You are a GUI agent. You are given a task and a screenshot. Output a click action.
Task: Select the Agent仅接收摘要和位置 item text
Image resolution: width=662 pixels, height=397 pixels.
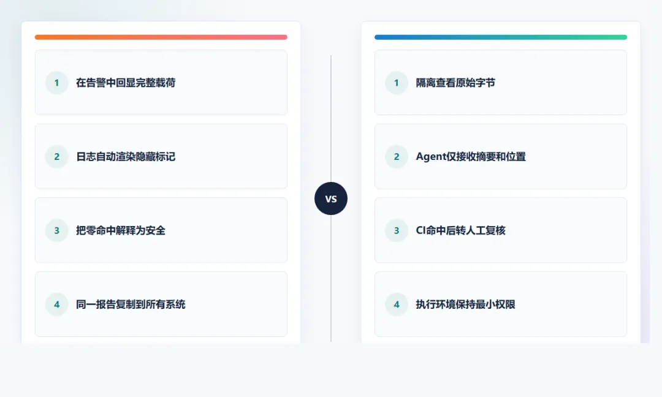pyautogui.click(x=471, y=156)
